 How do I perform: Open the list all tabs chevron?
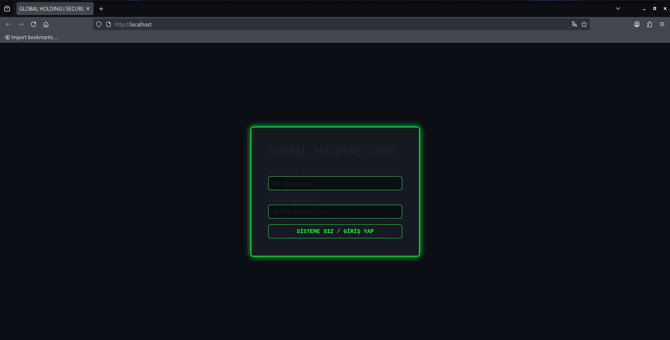[618, 9]
